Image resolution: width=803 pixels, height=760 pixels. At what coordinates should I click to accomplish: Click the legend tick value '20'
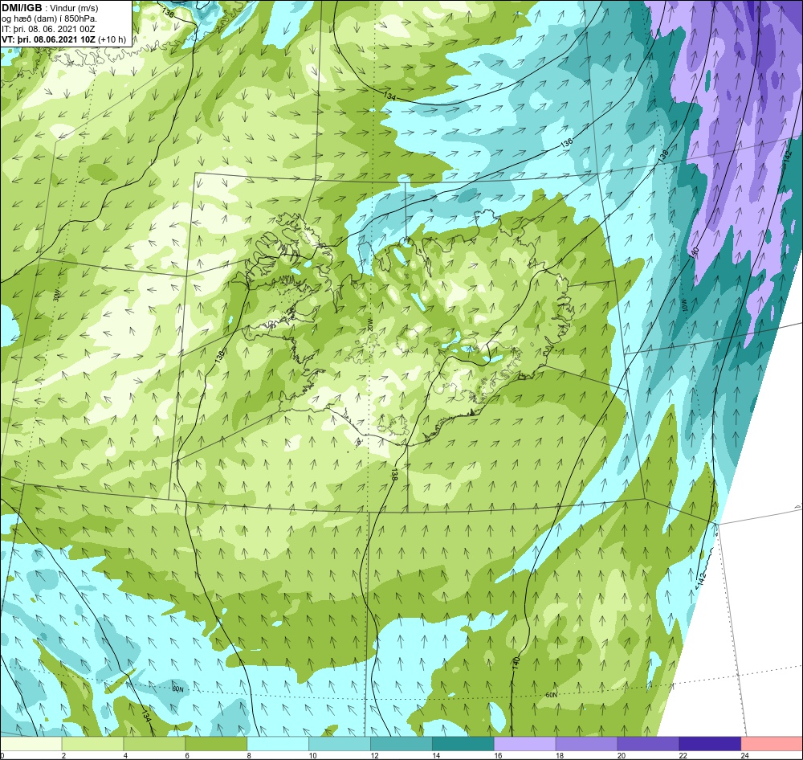622,755
